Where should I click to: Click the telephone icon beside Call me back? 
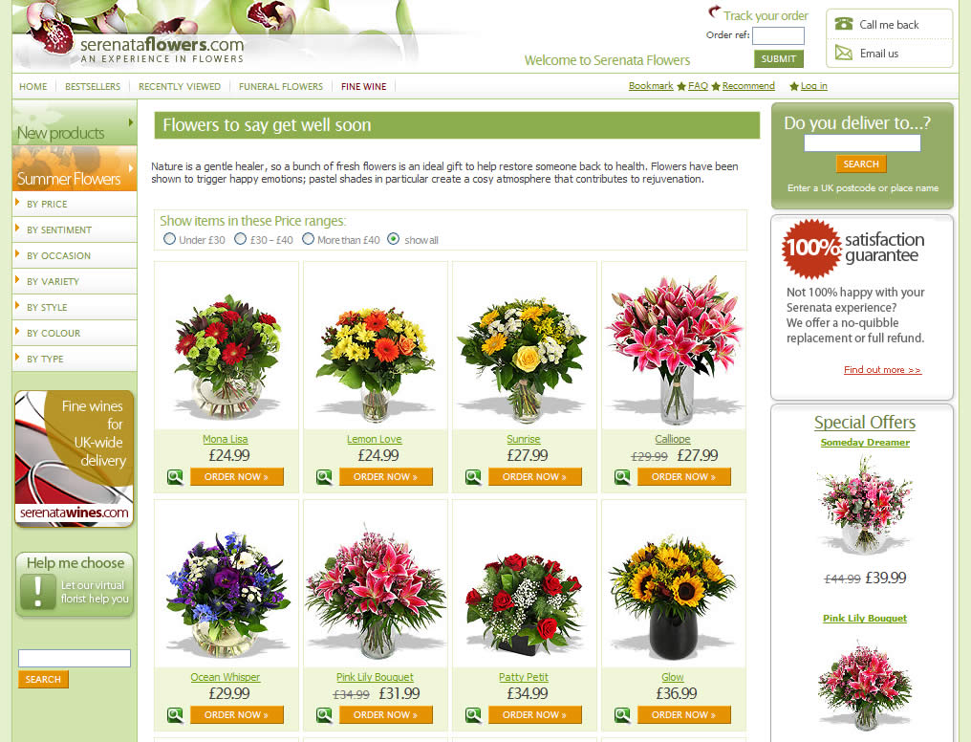844,24
